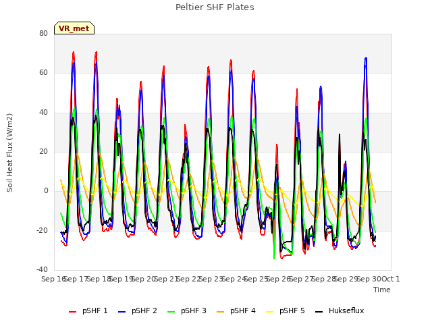Click the 80 y-axis tick label
The image size is (432, 324).
pos(43,33)
